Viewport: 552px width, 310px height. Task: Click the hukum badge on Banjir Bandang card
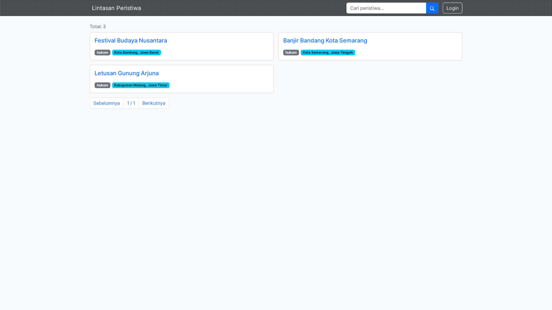click(291, 53)
